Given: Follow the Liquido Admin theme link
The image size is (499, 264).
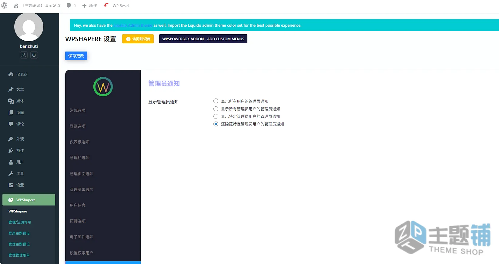Looking at the screenshot, I should pyautogui.click(x=133, y=25).
